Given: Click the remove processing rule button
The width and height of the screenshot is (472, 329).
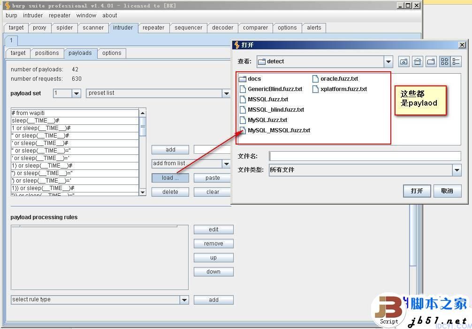Looking at the screenshot, I should tap(213, 244).
